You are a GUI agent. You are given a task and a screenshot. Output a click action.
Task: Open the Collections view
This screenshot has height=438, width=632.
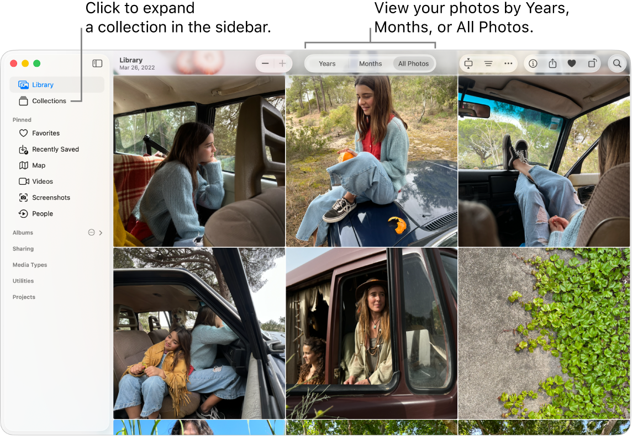pyautogui.click(x=49, y=101)
